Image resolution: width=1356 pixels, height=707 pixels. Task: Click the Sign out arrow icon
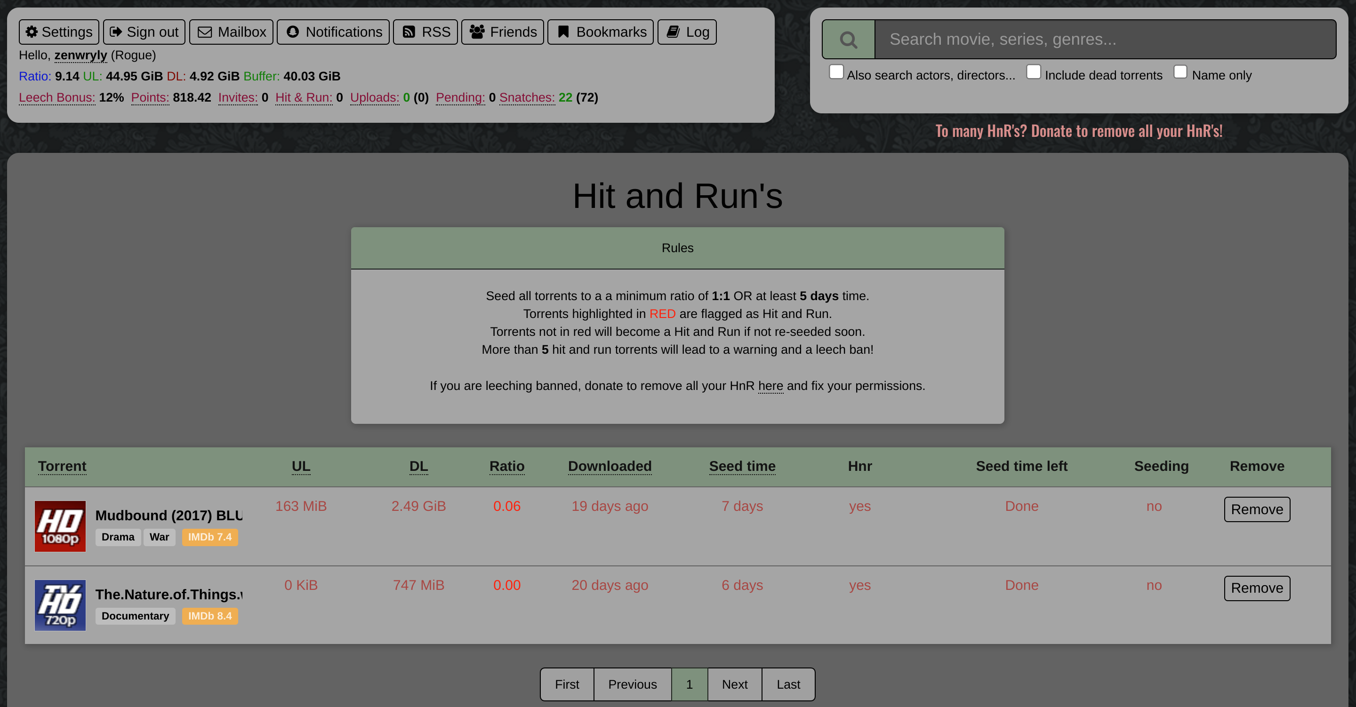[x=116, y=32]
